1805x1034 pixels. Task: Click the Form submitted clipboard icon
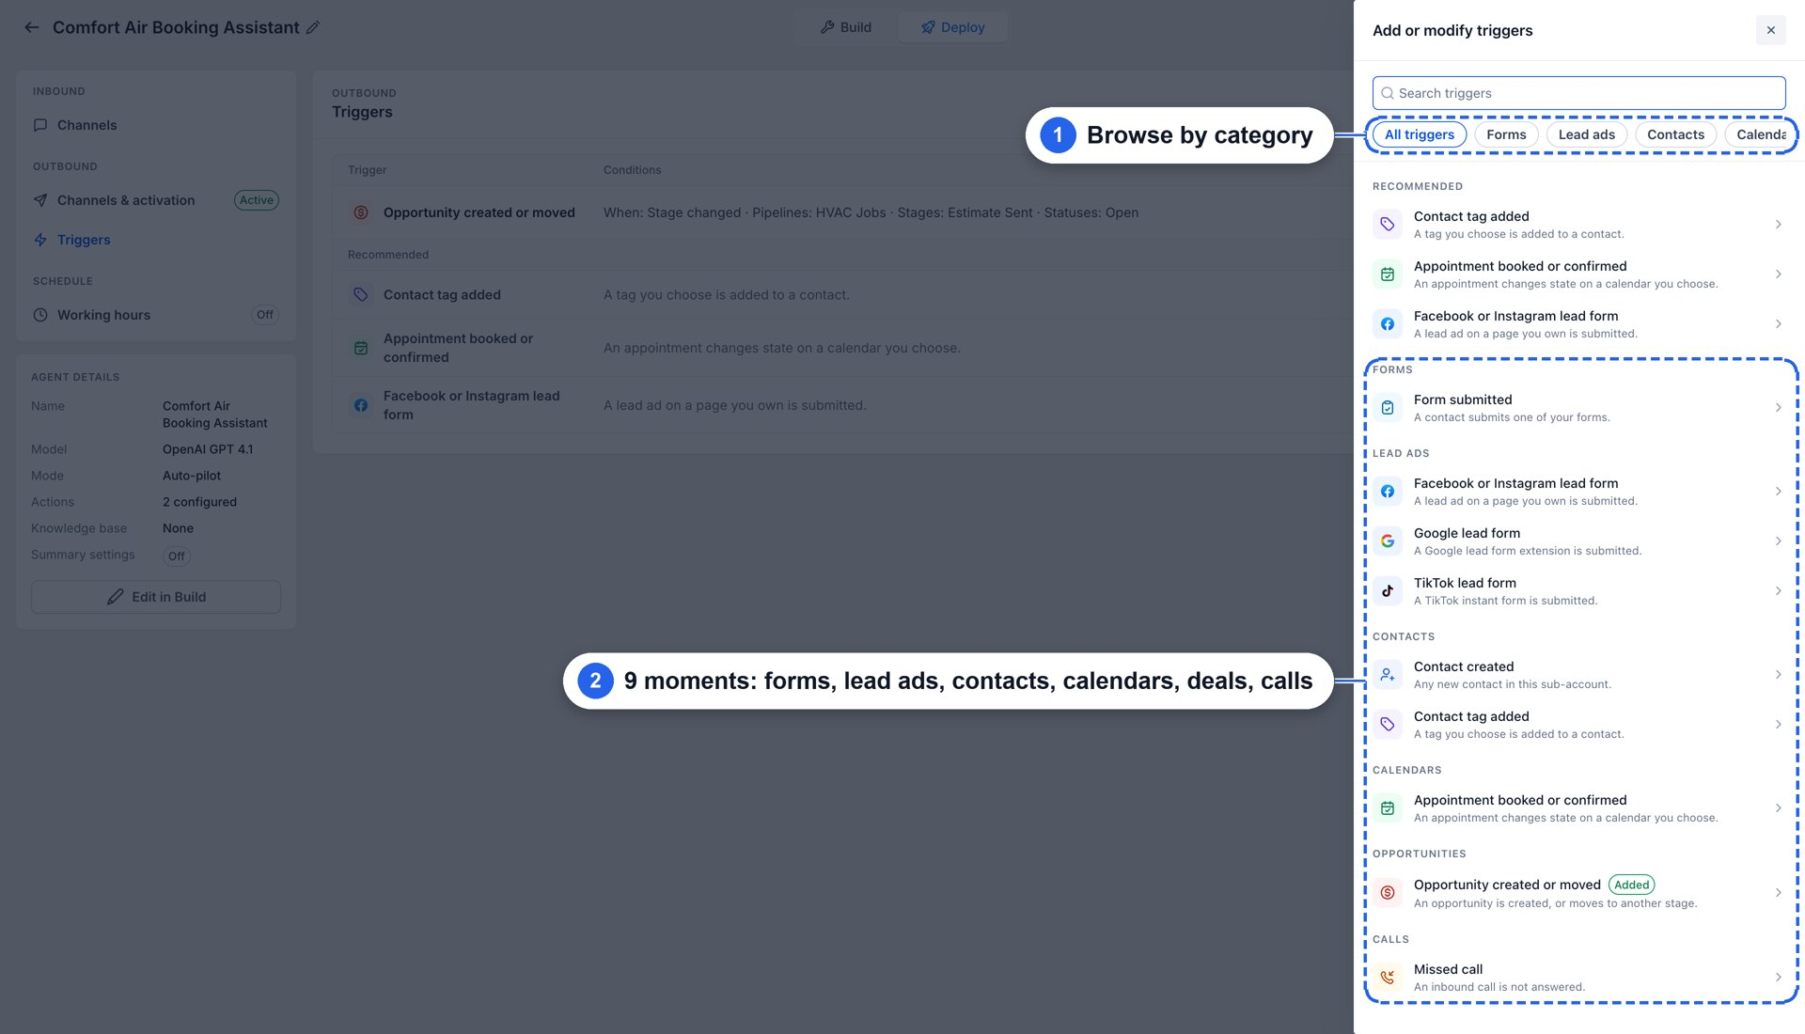[1388, 408]
